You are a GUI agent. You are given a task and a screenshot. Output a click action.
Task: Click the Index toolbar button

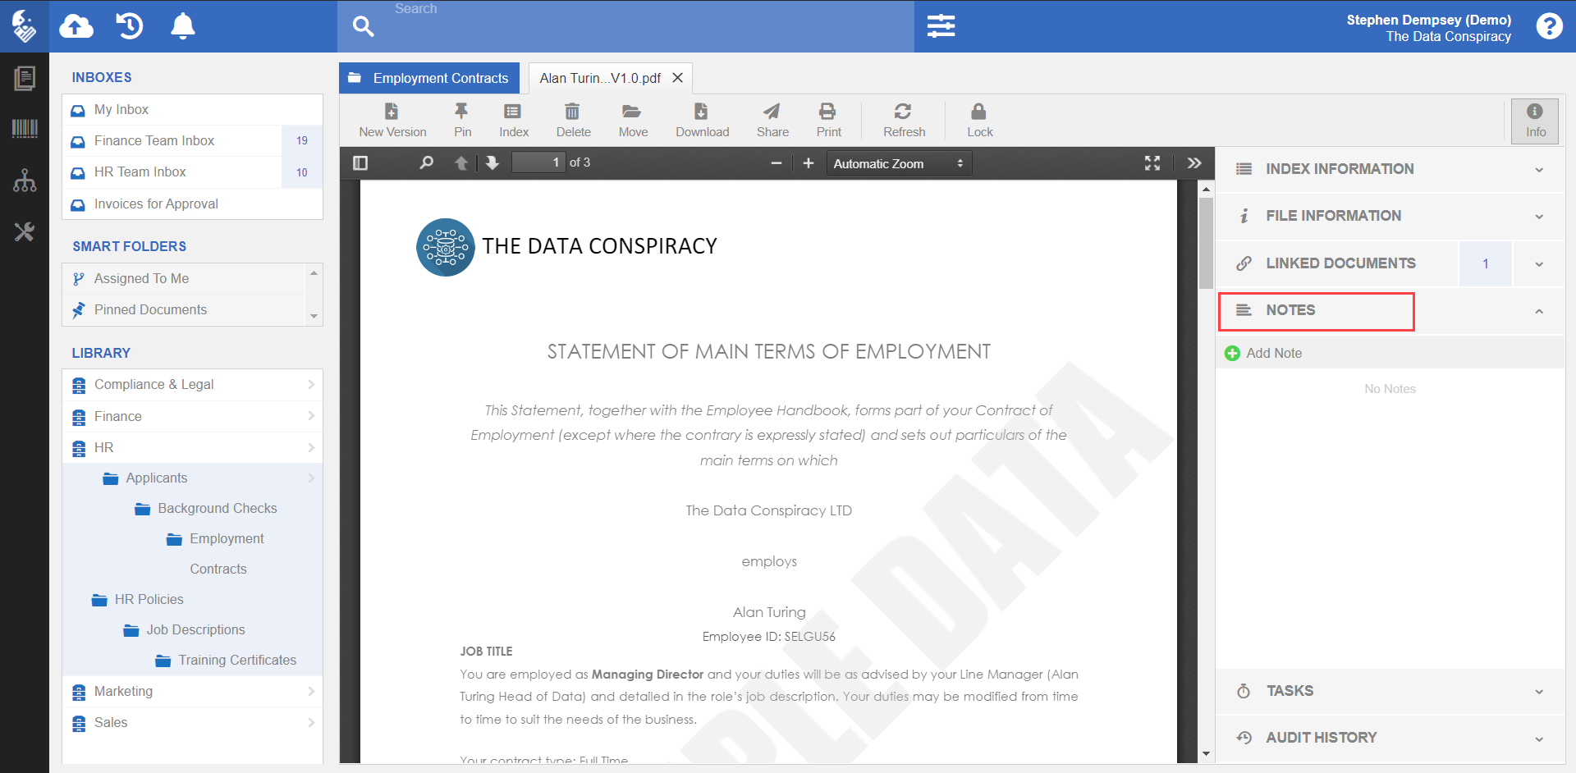pyautogui.click(x=514, y=121)
